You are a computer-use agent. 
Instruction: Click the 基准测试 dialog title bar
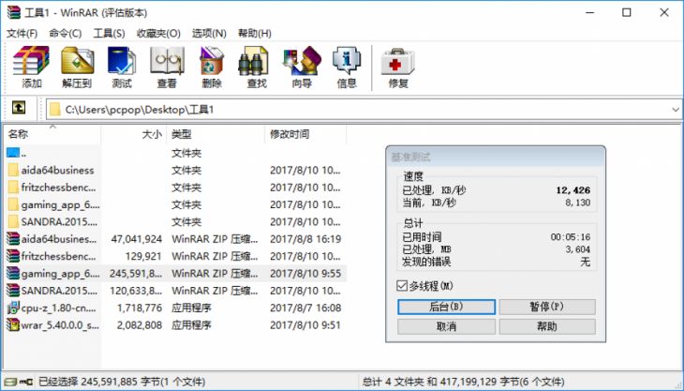[x=496, y=157]
